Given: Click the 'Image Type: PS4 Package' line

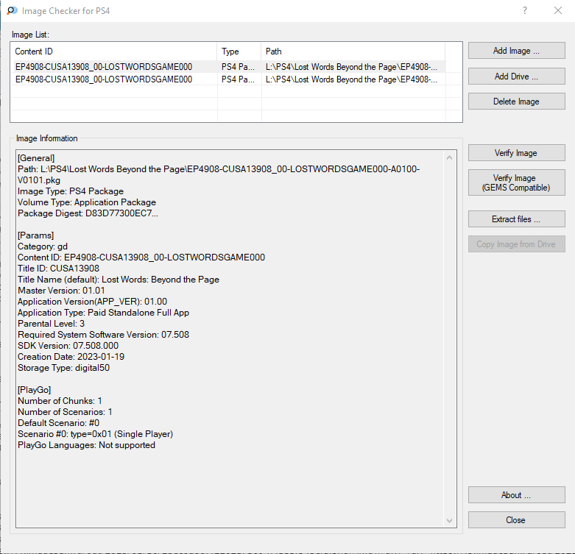Looking at the screenshot, I should [71, 191].
